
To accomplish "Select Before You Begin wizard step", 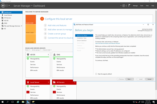I will click(x=84, y=35).
